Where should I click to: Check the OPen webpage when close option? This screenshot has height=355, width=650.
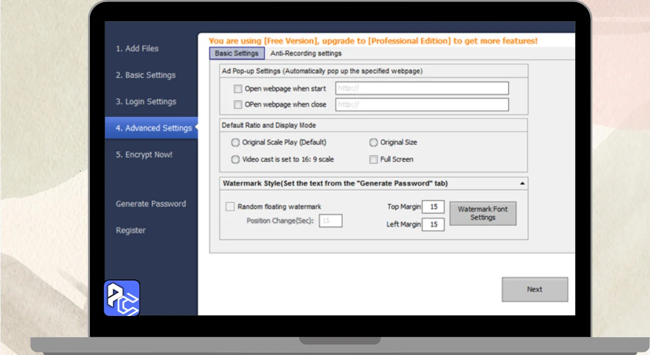tap(238, 104)
